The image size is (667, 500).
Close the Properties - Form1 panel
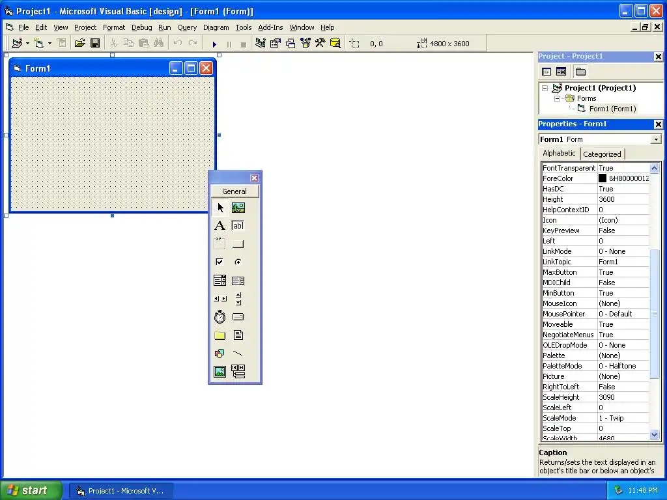[x=658, y=124]
